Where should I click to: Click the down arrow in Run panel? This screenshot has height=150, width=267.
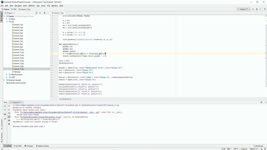(9, 110)
